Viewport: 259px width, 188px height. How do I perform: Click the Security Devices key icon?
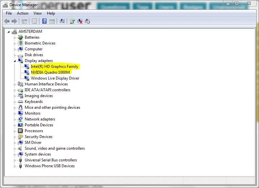point(21,137)
